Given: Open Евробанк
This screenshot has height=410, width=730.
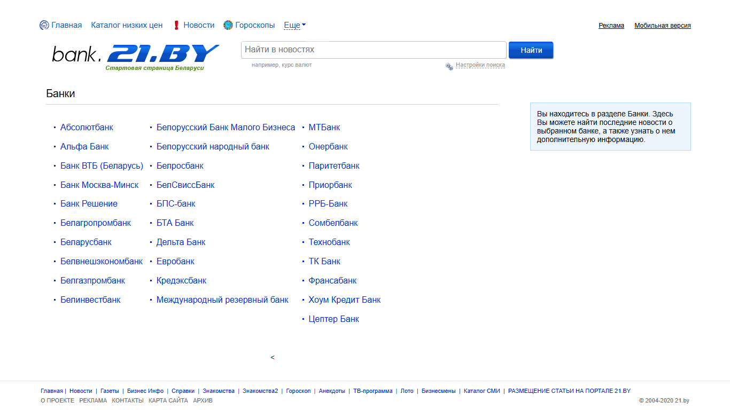Looking at the screenshot, I should click(175, 262).
